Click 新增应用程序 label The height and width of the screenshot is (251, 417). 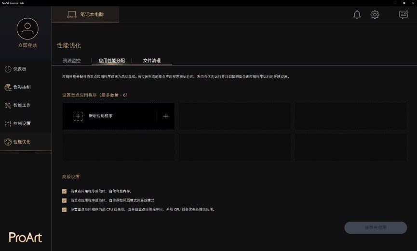[101, 116]
